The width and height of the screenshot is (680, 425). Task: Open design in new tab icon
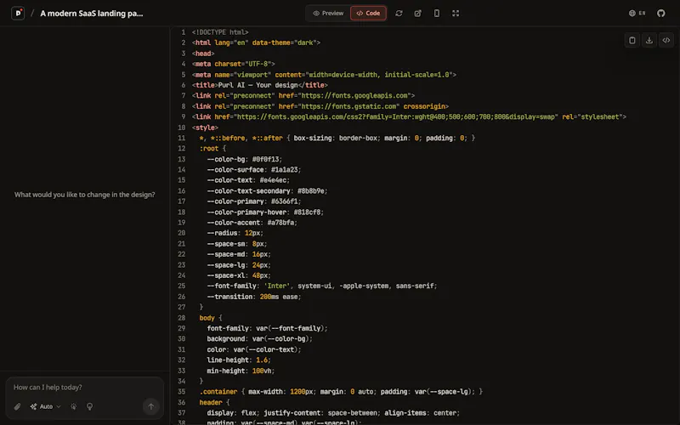click(417, 14)
